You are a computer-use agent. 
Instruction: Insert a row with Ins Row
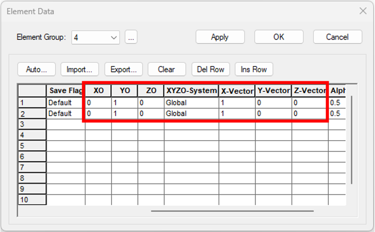click(254, 69)
